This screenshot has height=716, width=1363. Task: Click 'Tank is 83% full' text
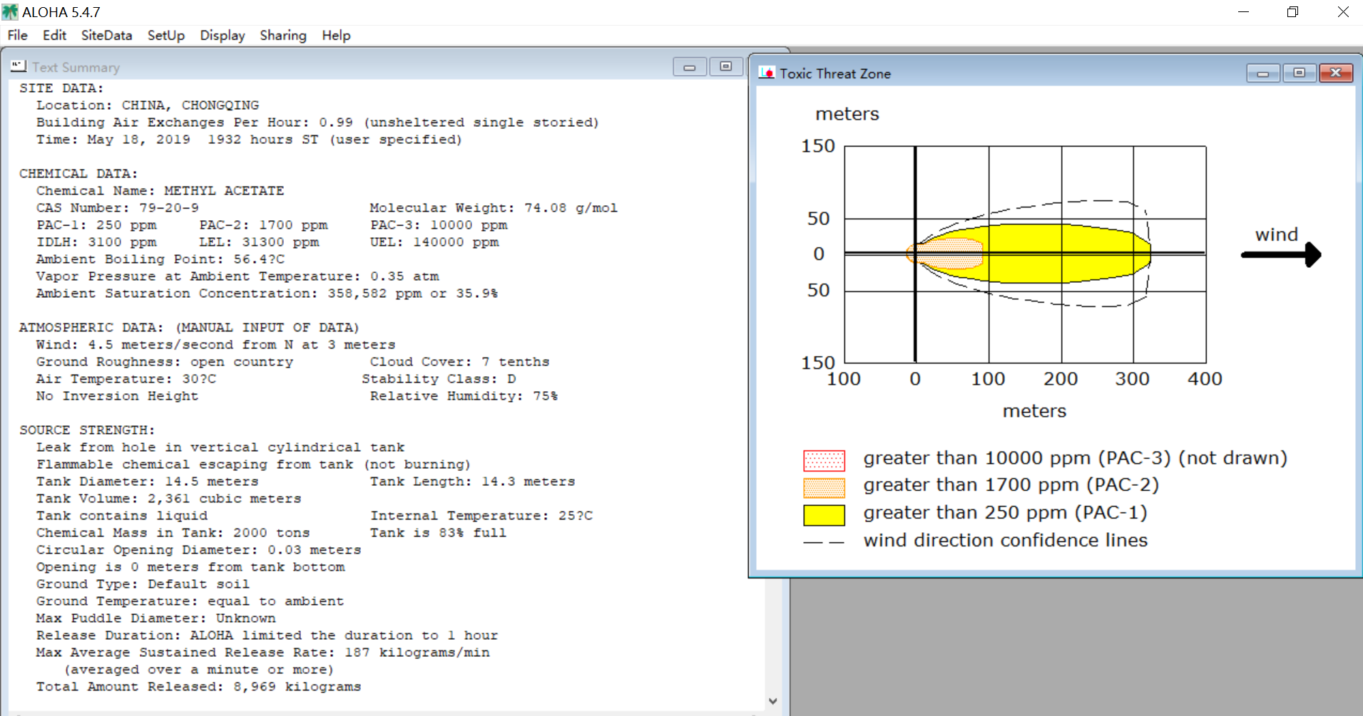[438, 533]
